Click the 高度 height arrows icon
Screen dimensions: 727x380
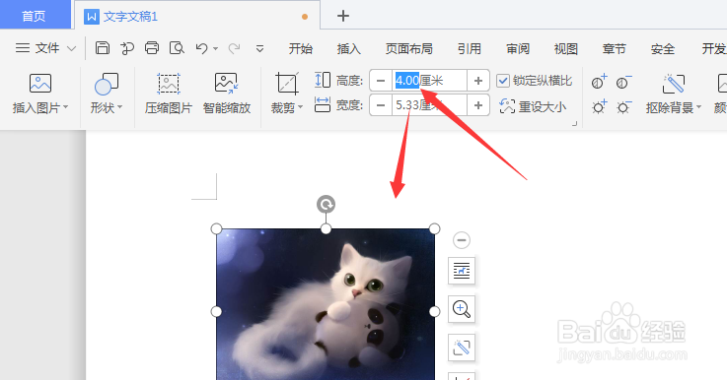click(x=323, y=80)
